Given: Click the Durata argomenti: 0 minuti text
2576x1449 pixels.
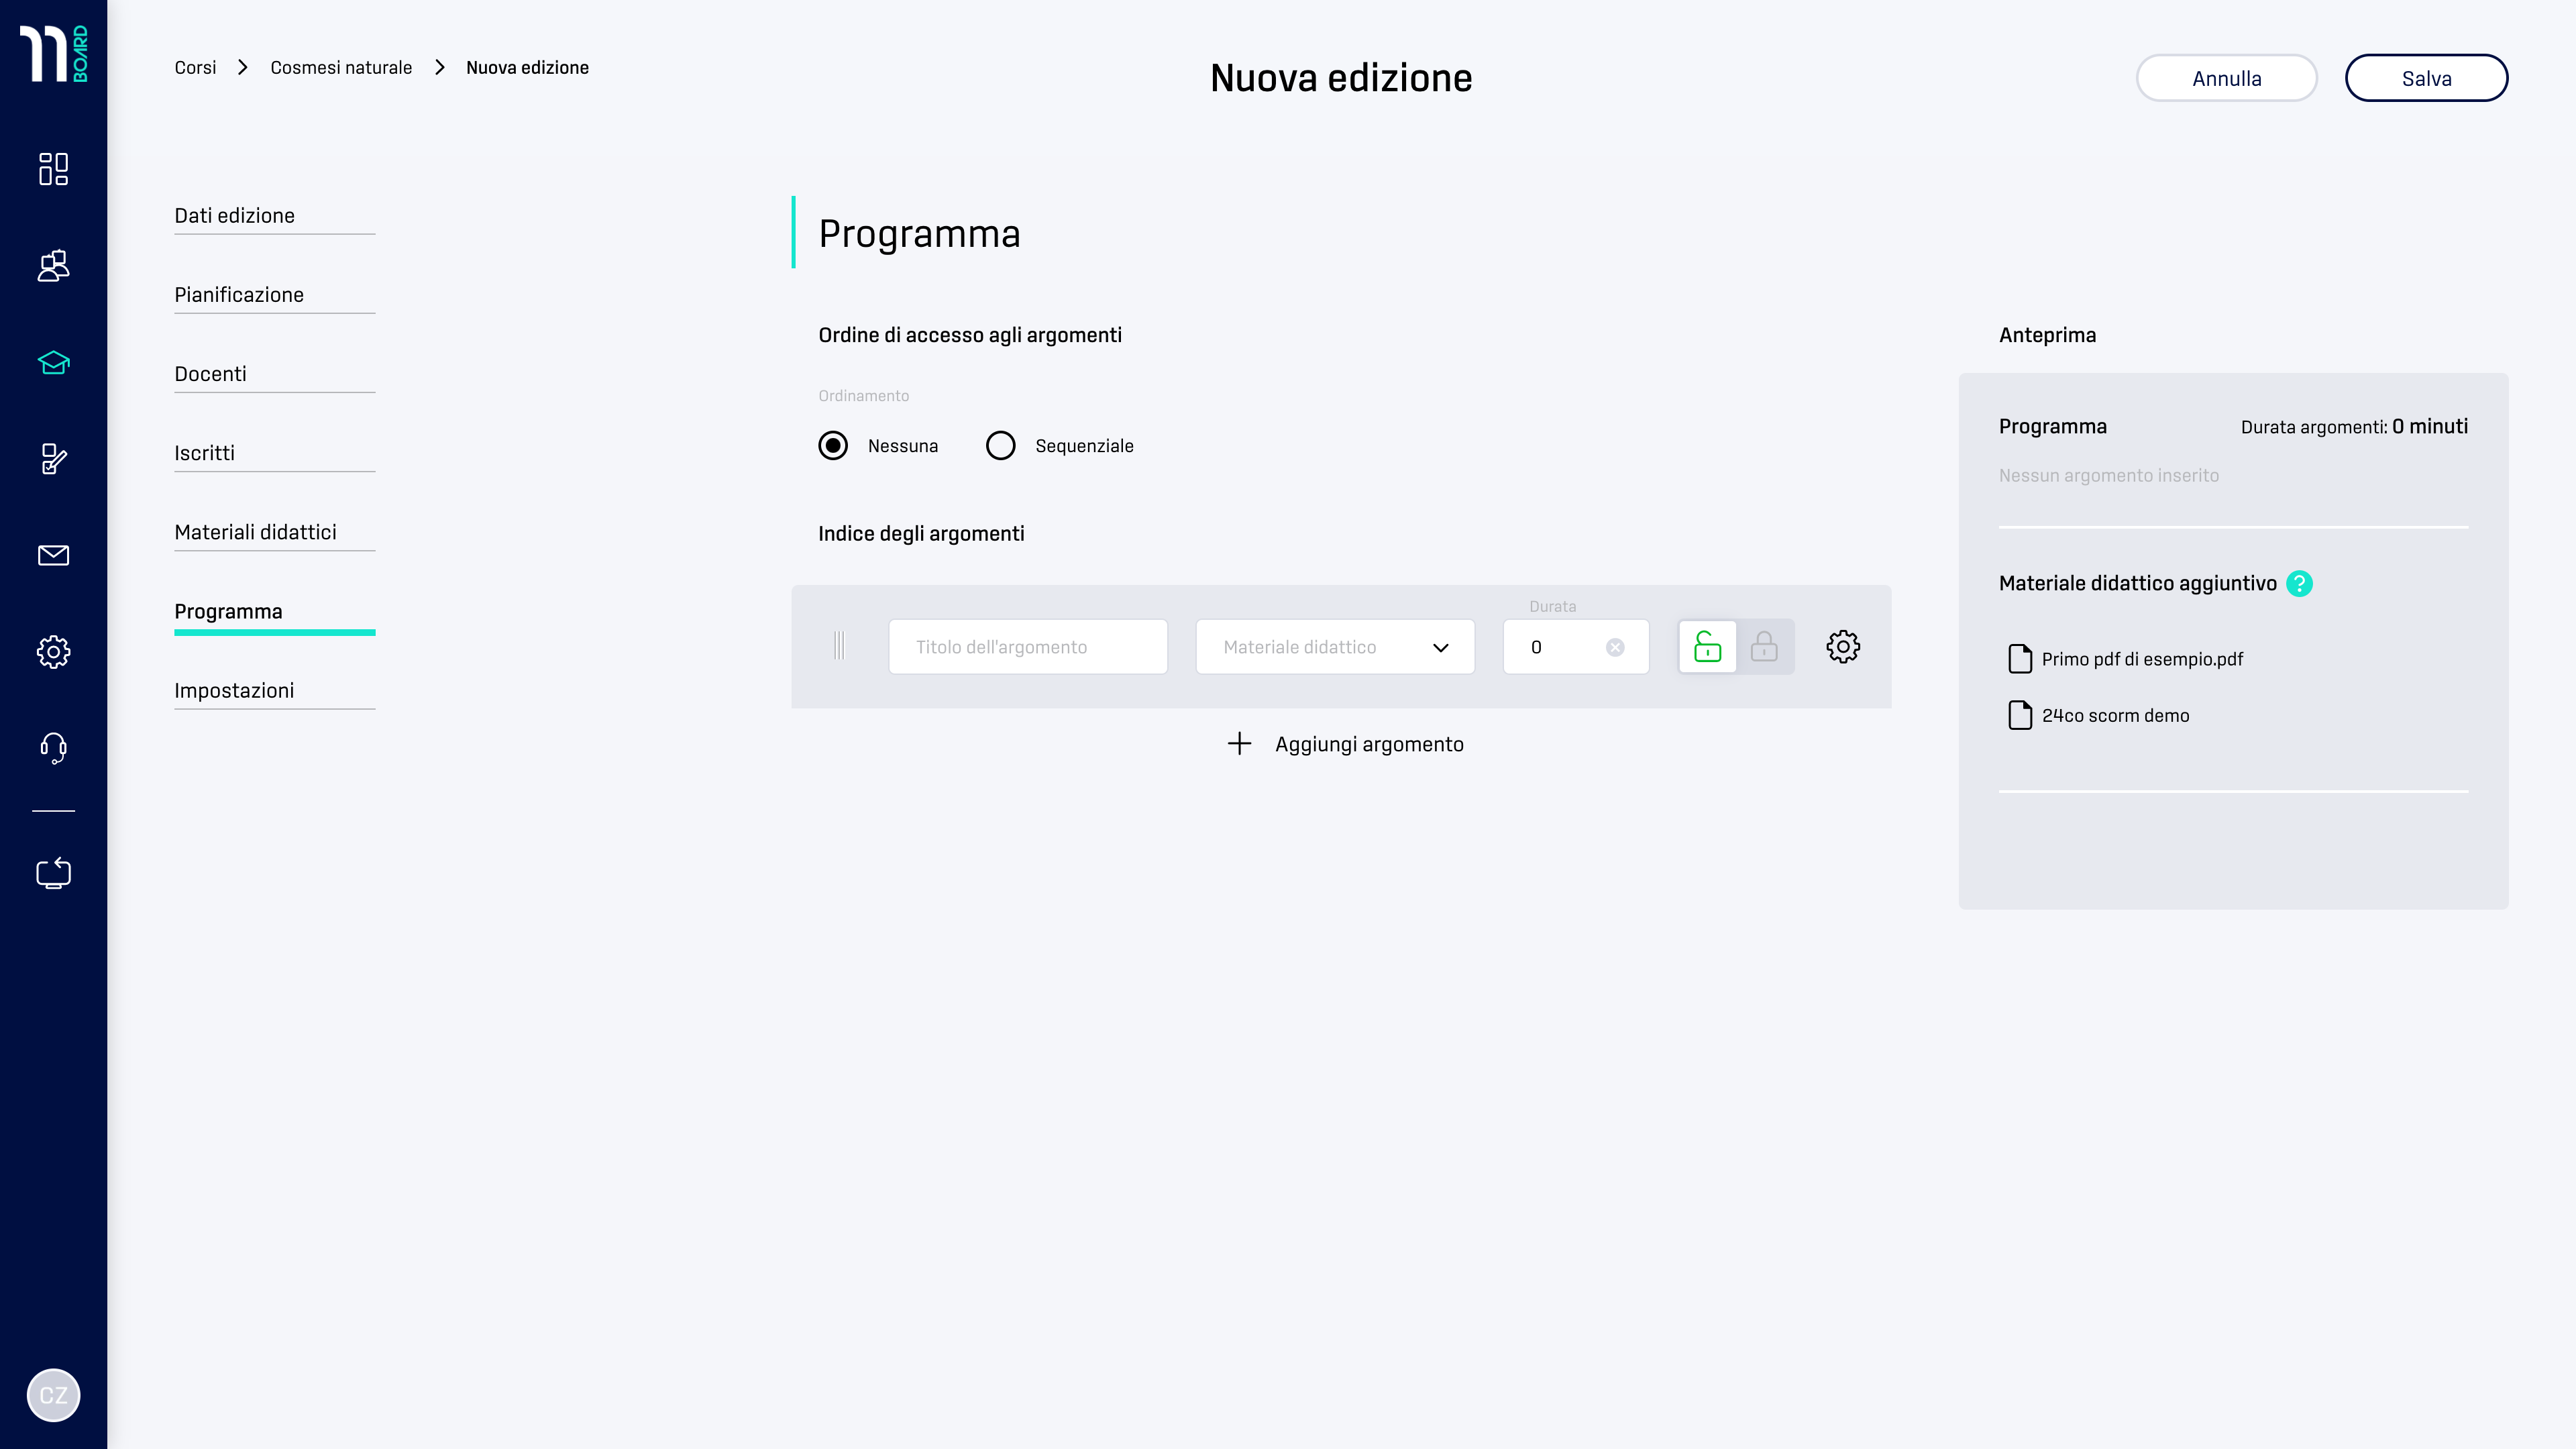Looking at the screenshot, I should tap(2354, 427).
